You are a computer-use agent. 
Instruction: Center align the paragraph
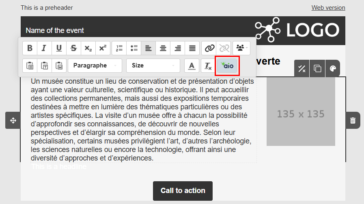163,48
